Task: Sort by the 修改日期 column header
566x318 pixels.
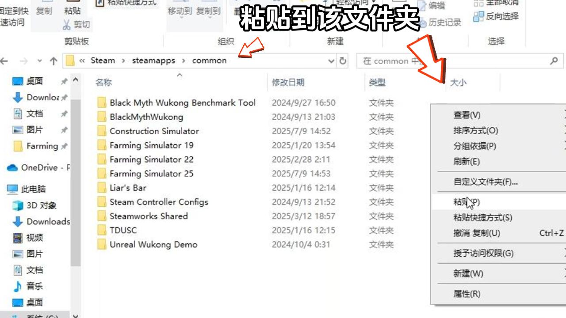Action: pos(288,82)
